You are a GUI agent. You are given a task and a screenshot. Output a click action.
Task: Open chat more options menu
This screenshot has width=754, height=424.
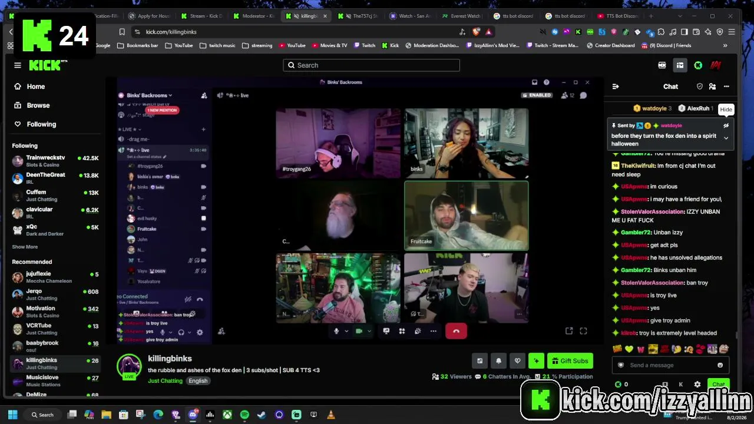[726, 87]
